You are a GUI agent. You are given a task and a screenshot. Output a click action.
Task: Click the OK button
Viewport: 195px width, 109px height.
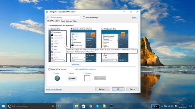point(118,89)
